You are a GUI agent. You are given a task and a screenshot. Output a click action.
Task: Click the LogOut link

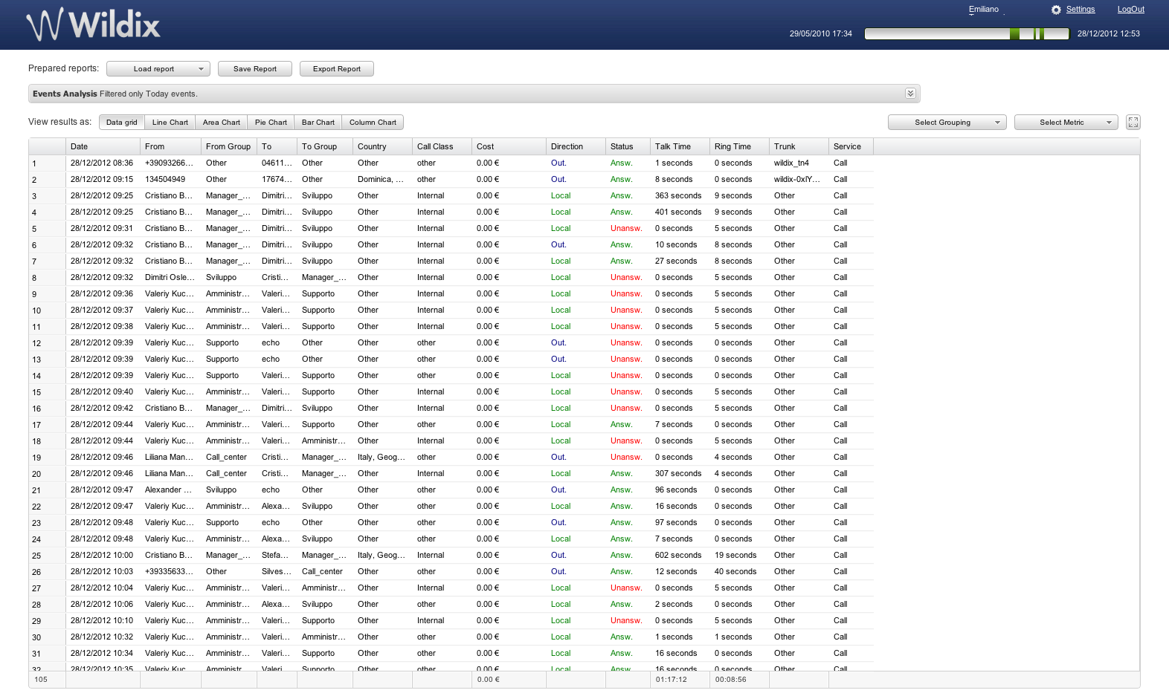pos(1130,10)
